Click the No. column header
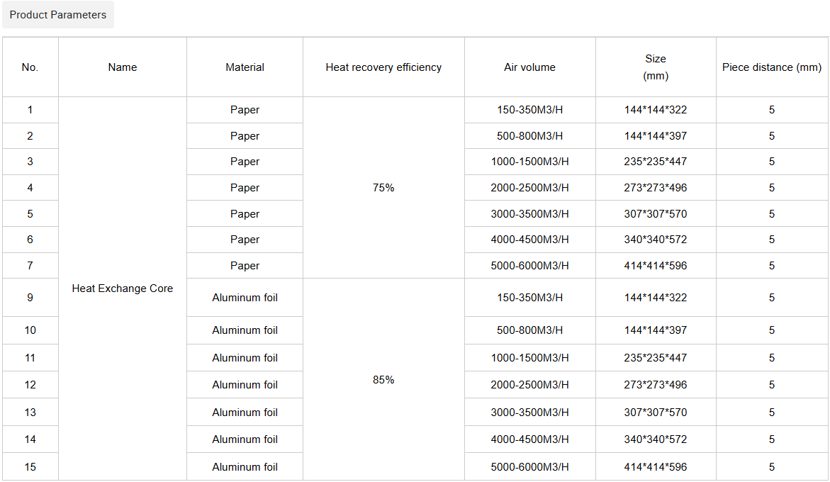This screenshot has width=830, height=482. 30,67
